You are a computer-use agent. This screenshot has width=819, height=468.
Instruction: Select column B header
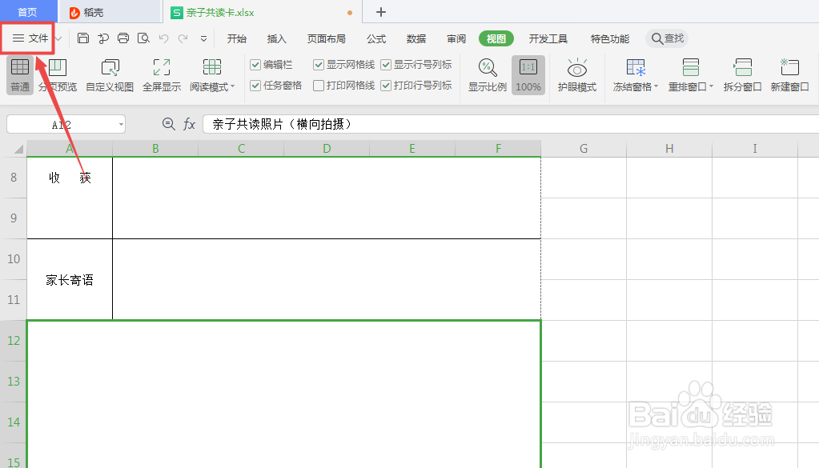pos(155,149)
